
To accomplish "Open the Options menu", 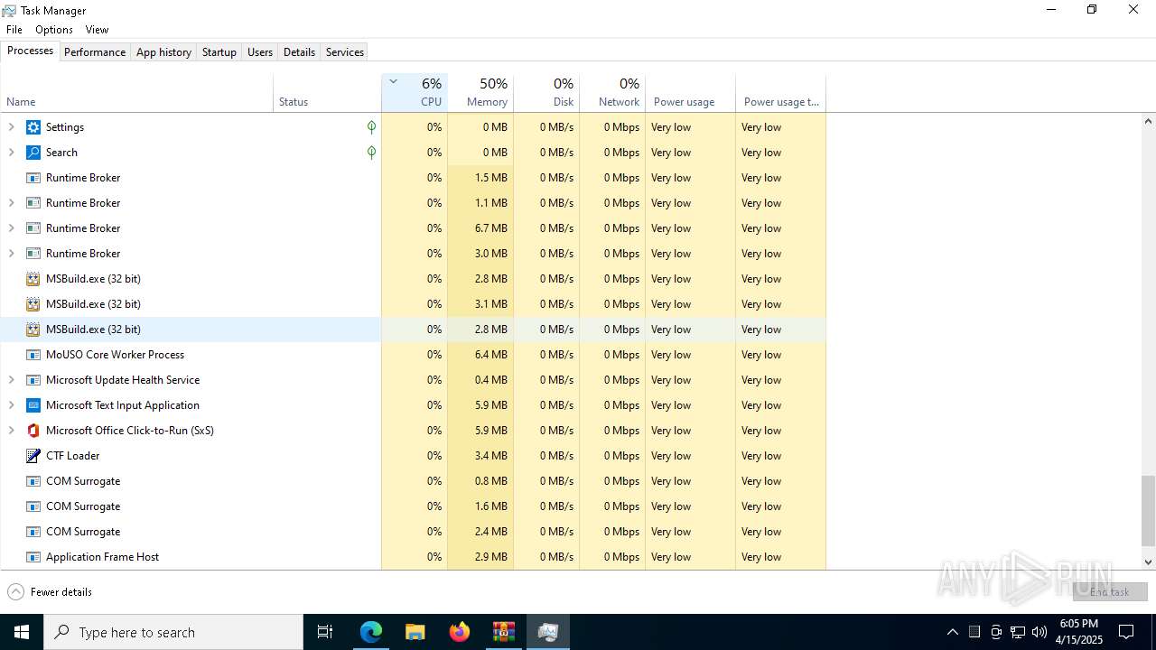I will (54, 30).
